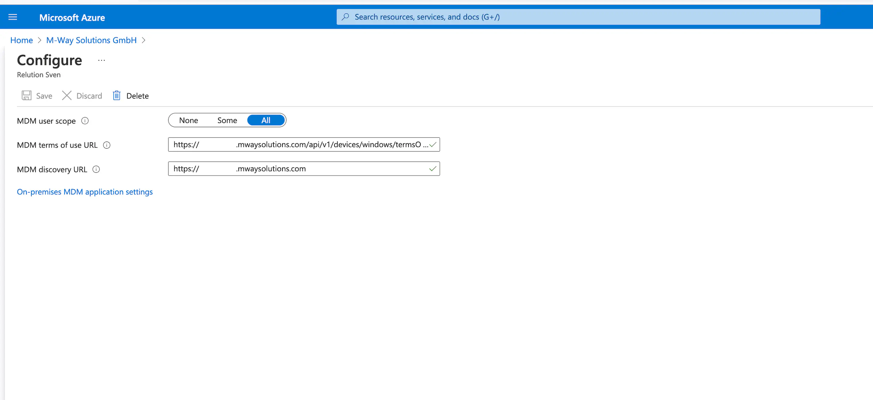
Task: Click info icon beside MDM user scope
Action: 85,121
